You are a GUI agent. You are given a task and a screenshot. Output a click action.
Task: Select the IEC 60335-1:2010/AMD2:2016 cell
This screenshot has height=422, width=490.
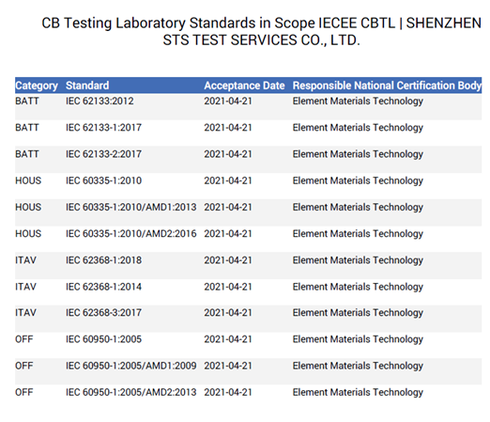pyautogui.click(x=131, y=234)
